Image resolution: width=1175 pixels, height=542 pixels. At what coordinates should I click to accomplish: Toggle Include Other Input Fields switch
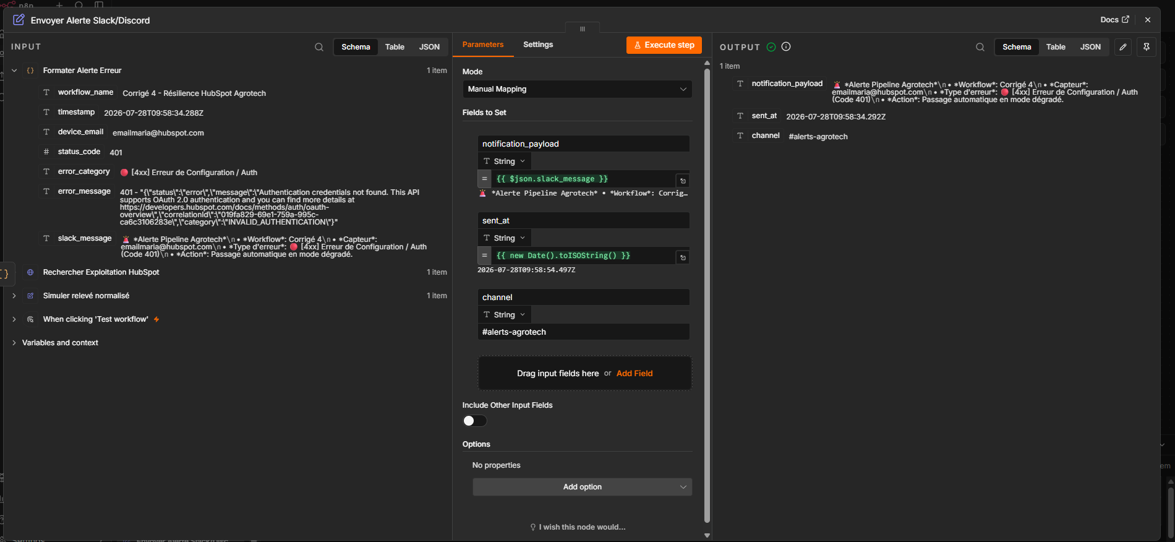475,421
